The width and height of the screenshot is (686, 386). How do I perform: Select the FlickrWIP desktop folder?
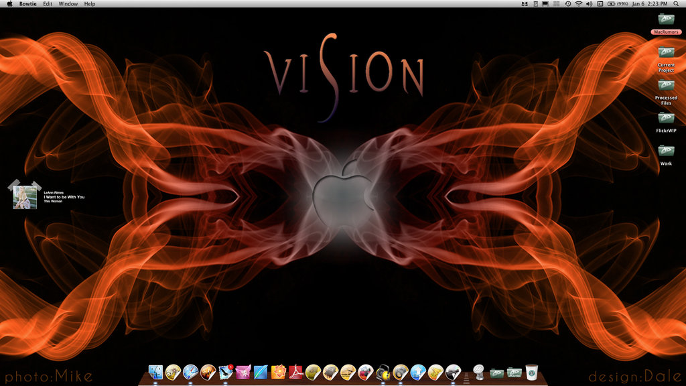667,122
